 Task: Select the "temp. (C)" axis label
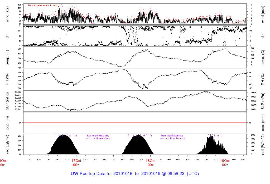point(263,58)
